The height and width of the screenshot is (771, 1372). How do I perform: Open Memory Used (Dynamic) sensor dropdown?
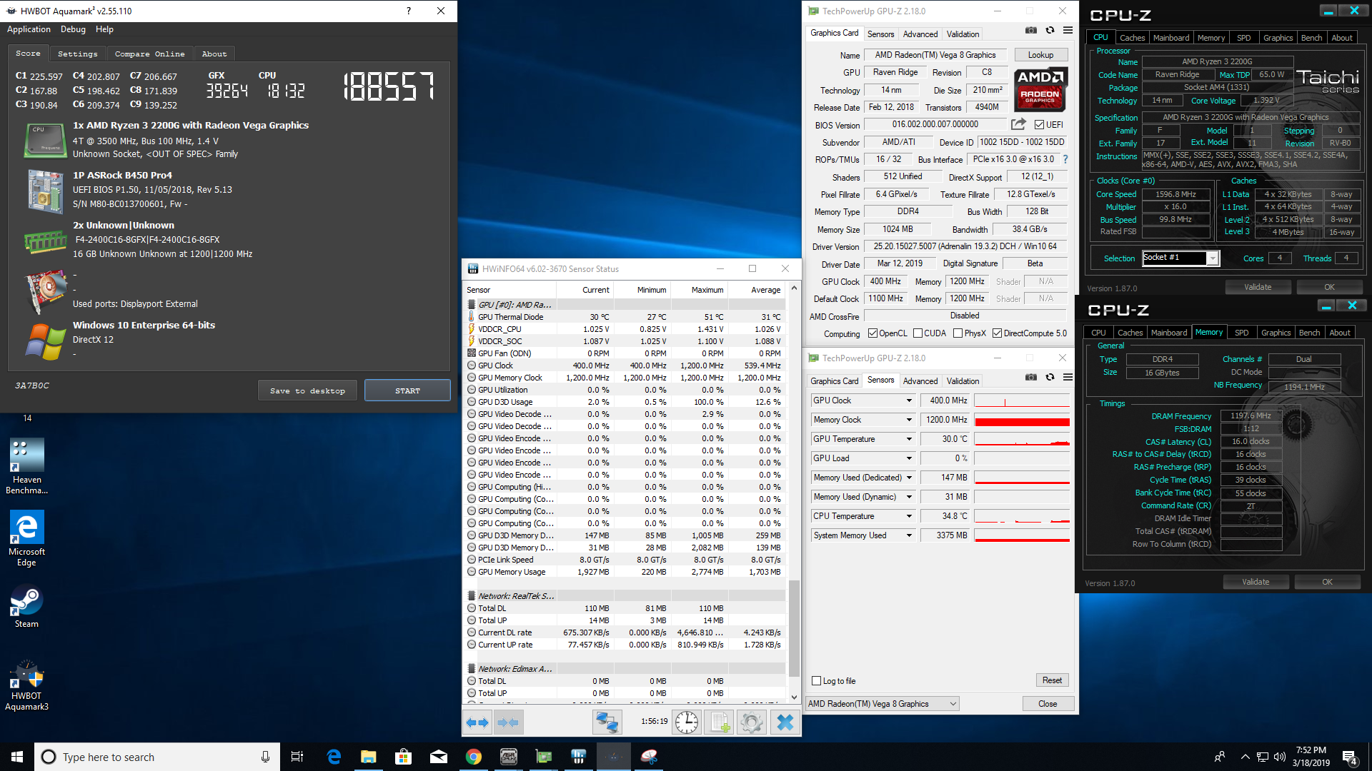(909, 497)
